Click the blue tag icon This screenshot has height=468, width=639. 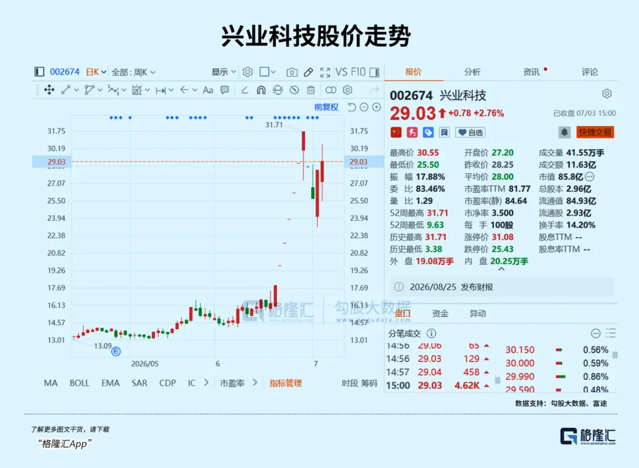[x=428, y=133]
